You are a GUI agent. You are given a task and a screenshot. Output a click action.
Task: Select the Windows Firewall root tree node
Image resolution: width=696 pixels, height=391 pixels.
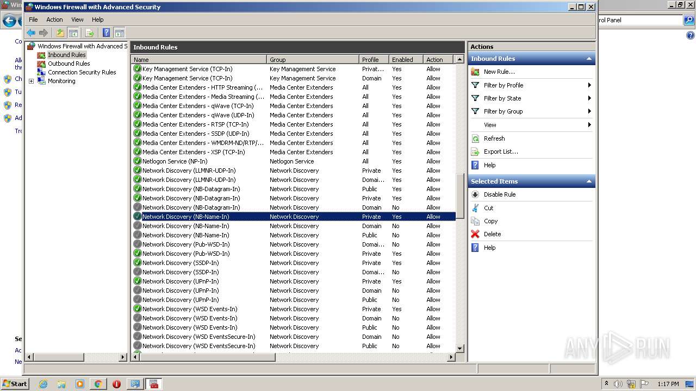coord(82,46)
